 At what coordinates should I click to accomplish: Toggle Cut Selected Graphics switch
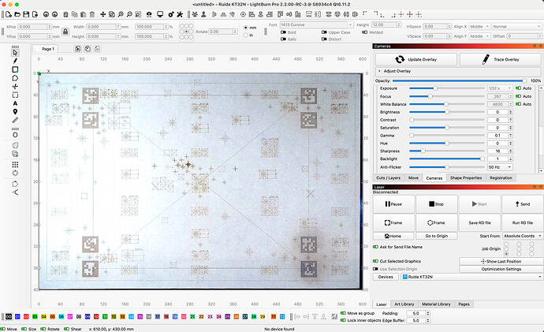375,261
